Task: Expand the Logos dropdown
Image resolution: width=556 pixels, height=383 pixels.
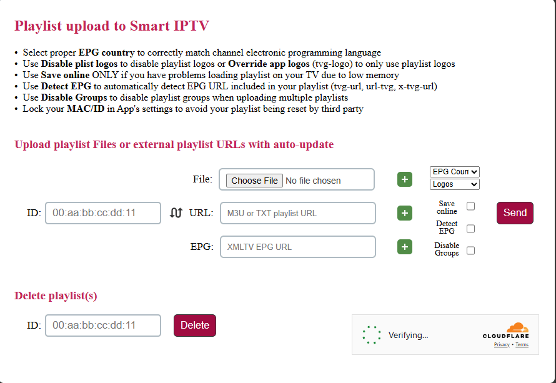Action: (x=455, y=184)
